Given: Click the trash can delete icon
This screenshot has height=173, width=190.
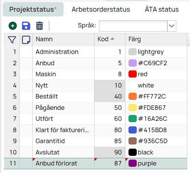Looking at the screenshot, I should (40, 26).
